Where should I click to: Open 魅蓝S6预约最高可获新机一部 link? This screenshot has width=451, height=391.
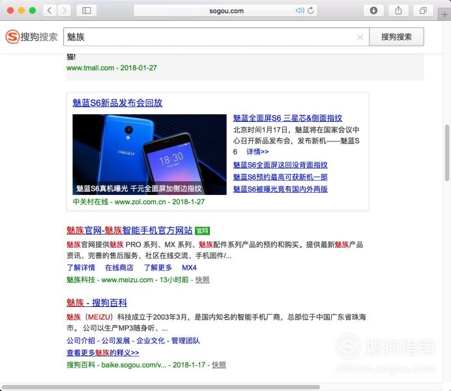coord(280,177)
